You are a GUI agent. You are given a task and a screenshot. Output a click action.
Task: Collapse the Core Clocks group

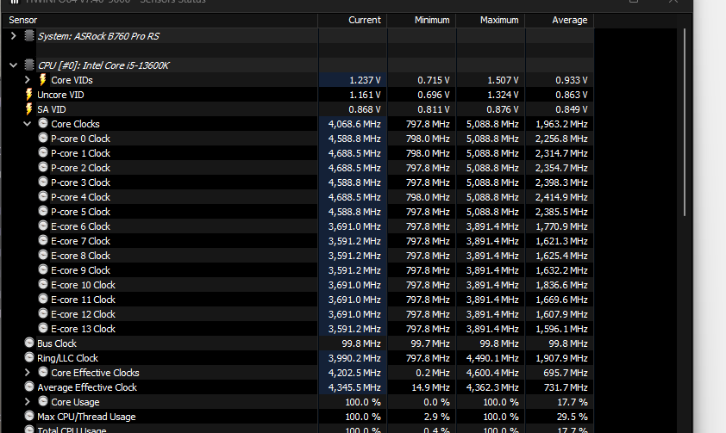coord(28,124)
